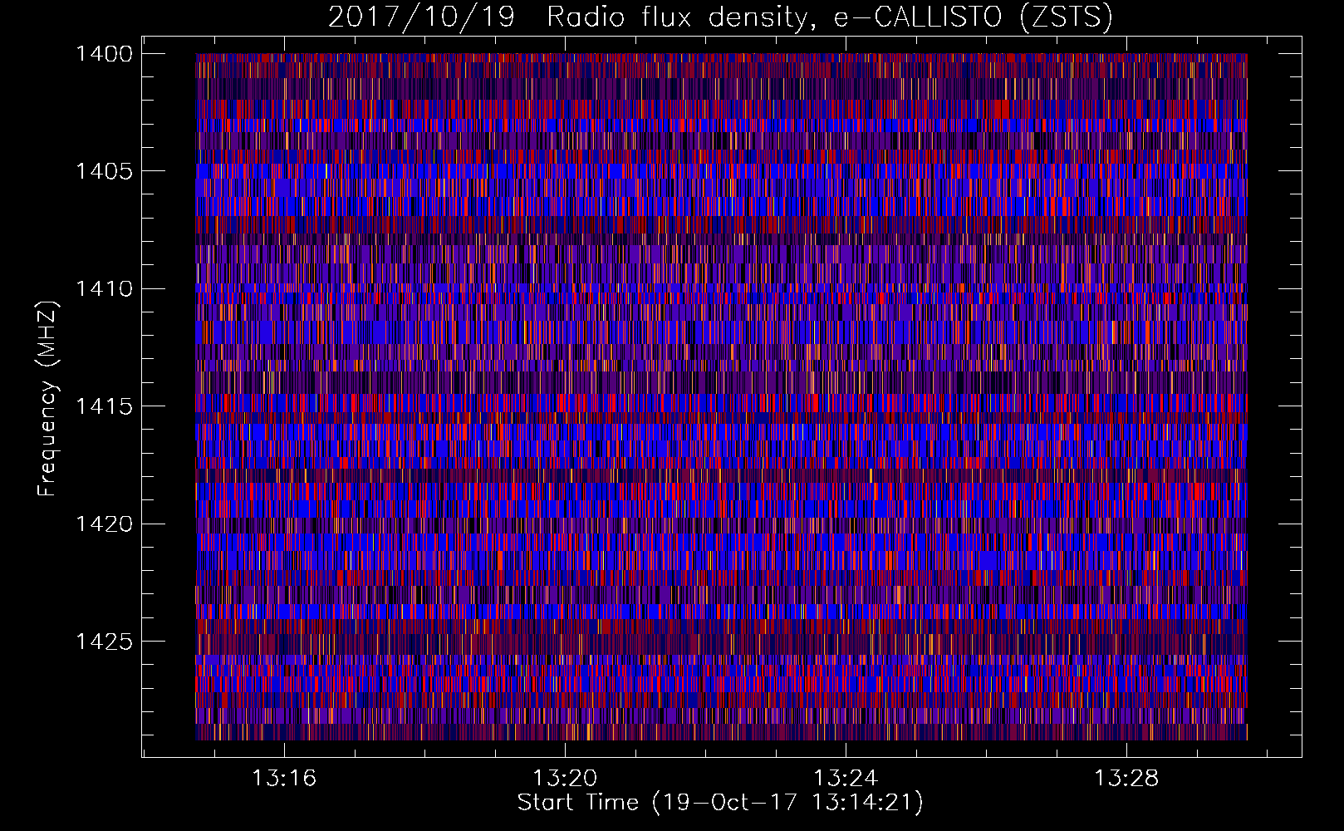
Task: Click the 13:24 time tick label
Action: tap(846, 779)
